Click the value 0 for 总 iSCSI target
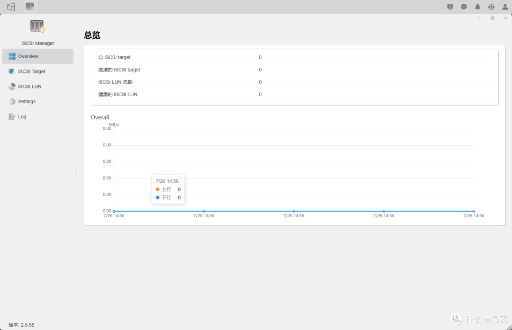512x330 pixels. pyautogui.click(x=260, y=57)
